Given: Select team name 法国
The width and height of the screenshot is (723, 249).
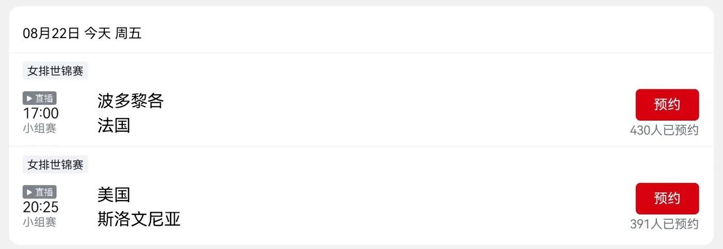Looking at the screenshot, I should (114, 125).
